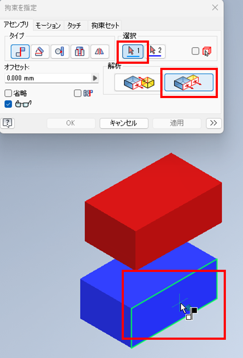Activate first selection arrow button
The height and width of the screenshot is (358, 243).
(x=133, y=51)
